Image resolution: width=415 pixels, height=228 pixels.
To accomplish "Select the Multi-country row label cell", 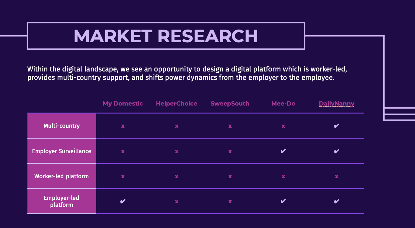I will tap(62, 126).
